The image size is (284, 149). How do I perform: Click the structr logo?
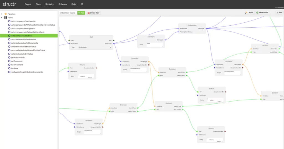click(9, 4)
